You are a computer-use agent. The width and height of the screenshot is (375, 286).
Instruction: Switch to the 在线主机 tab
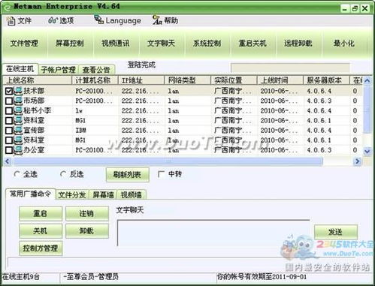(x=20, y=69)
